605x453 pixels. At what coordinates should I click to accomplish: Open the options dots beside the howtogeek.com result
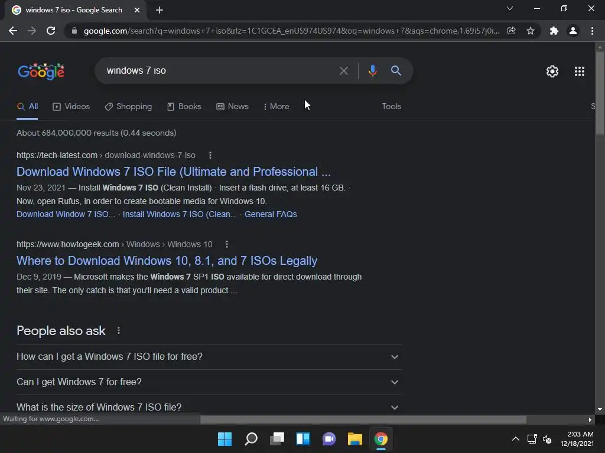point(226,244)
